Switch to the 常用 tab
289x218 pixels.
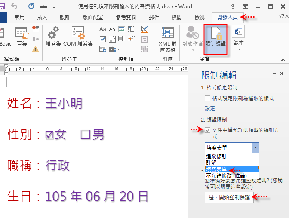point(19,18)
